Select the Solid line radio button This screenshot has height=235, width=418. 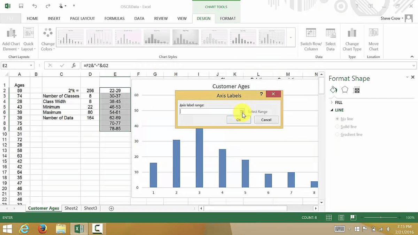[x=337, y=127]
